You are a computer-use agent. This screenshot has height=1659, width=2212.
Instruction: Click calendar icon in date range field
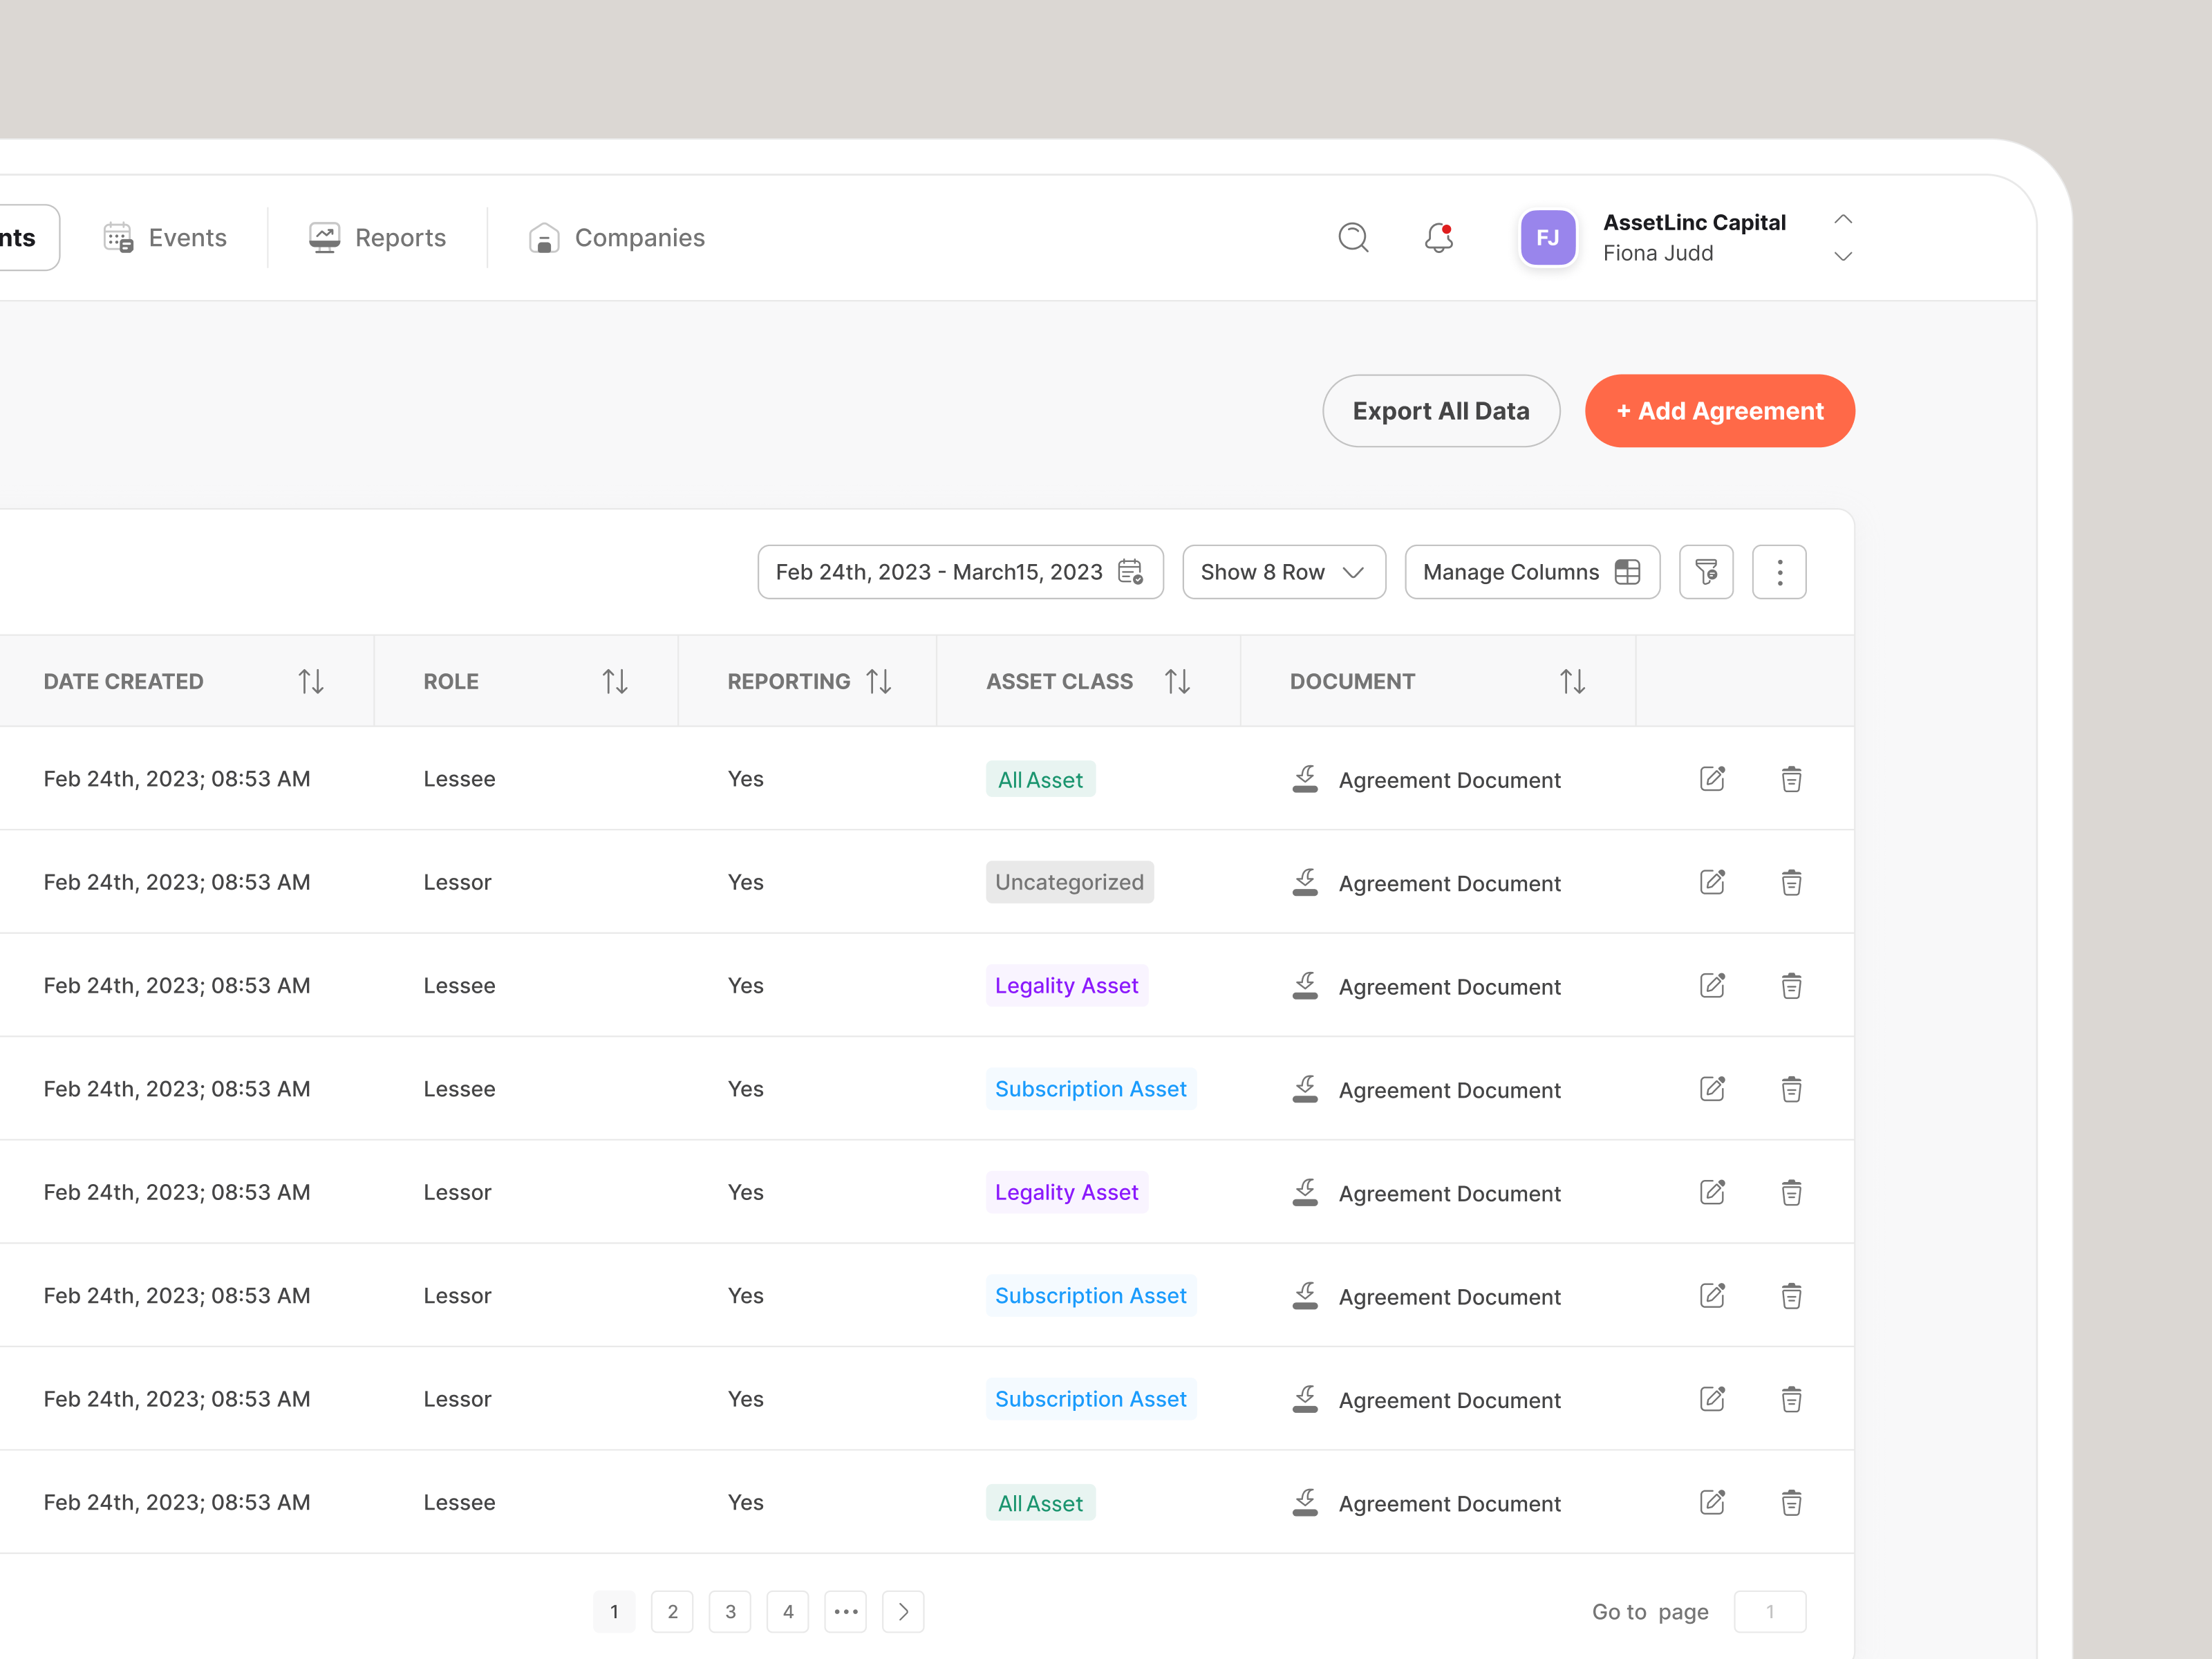[1130, 572]
